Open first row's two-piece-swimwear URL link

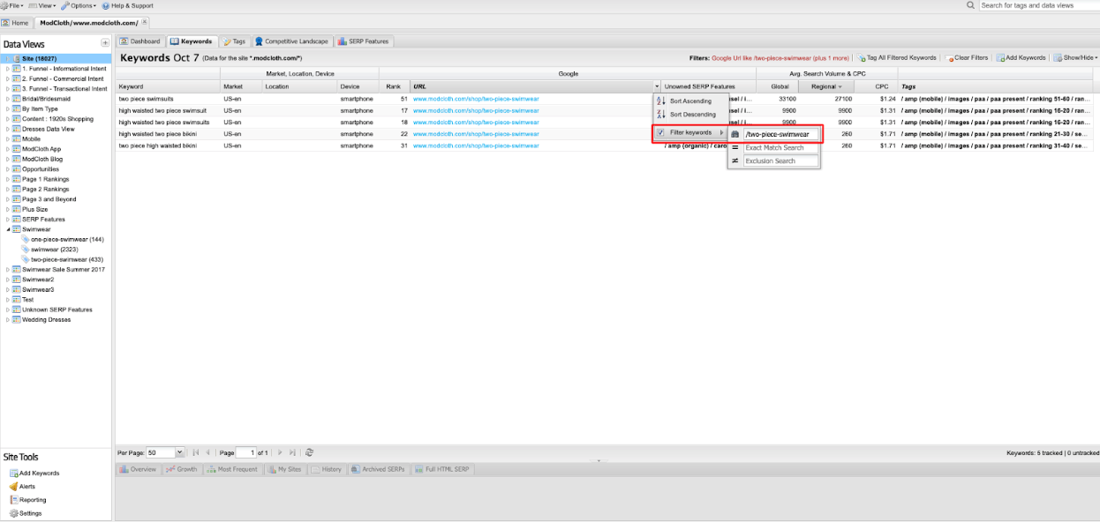[x=476, y=99]
